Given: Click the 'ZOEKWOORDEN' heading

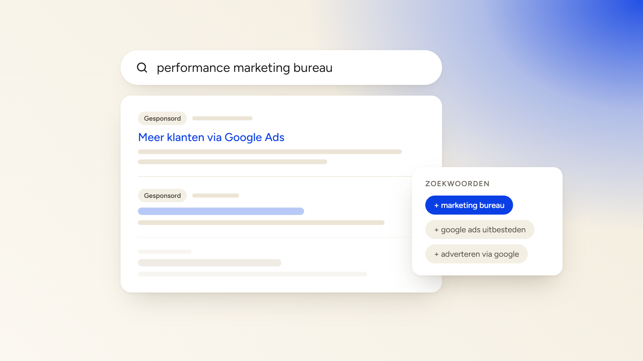Looking at the screenshot, I should point(457,184).
